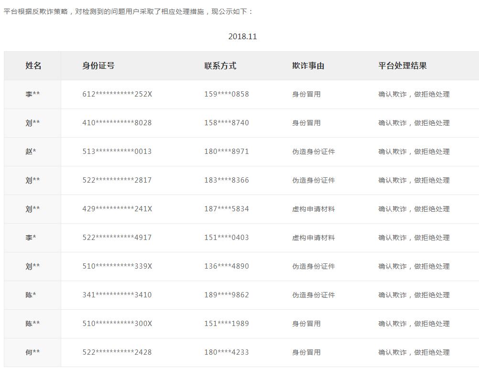Click the 平台处理结果 column header

point(402,65)
